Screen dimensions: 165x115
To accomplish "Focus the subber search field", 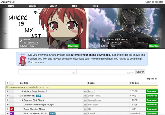I will (x=106, y=72).
